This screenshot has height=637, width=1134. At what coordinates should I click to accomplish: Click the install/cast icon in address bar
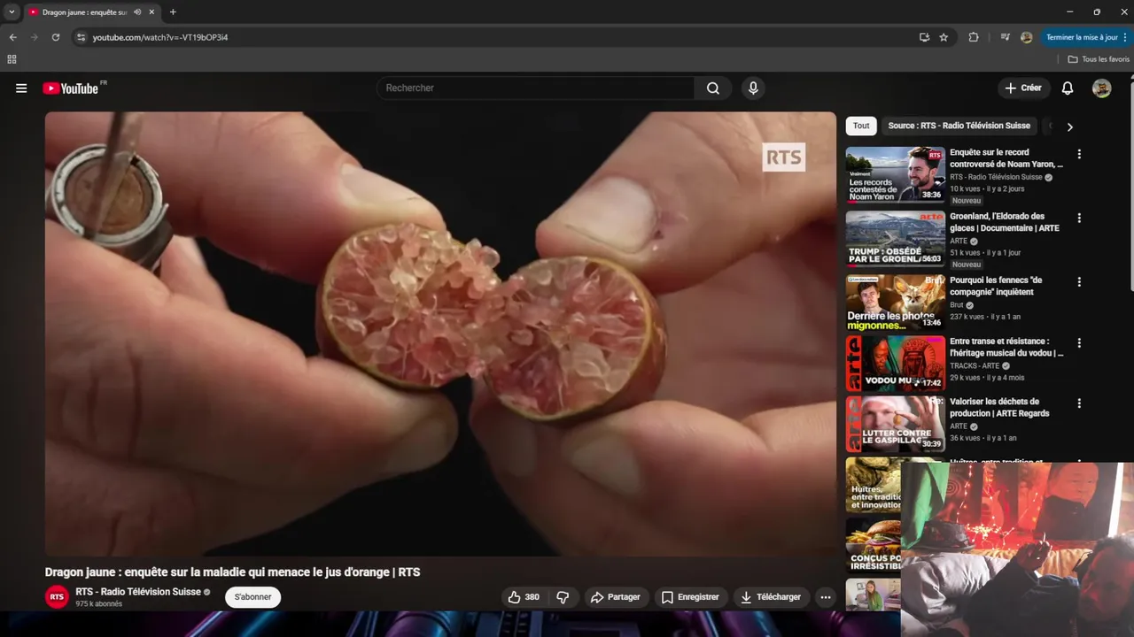(924, 37)
